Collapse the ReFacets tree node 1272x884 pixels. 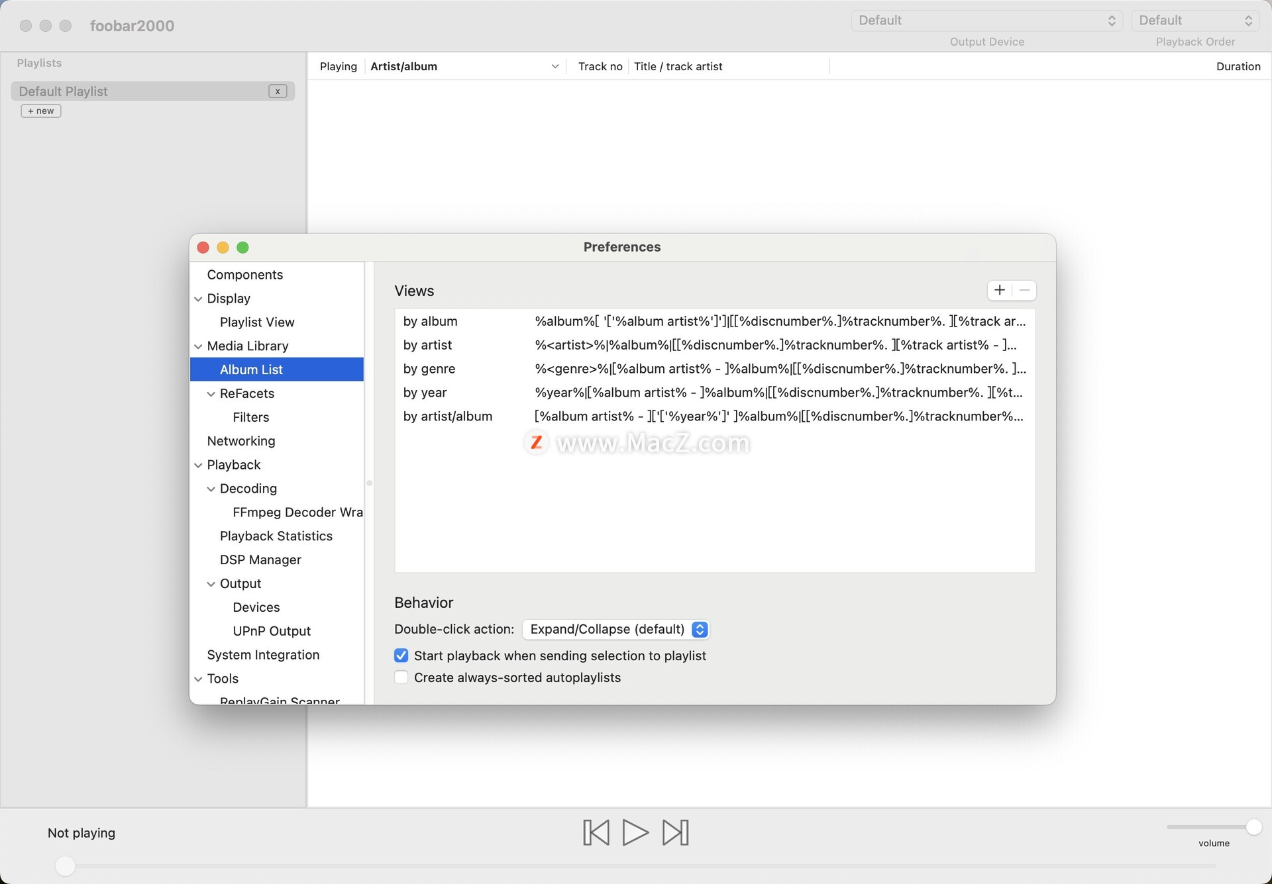[211, 394]
